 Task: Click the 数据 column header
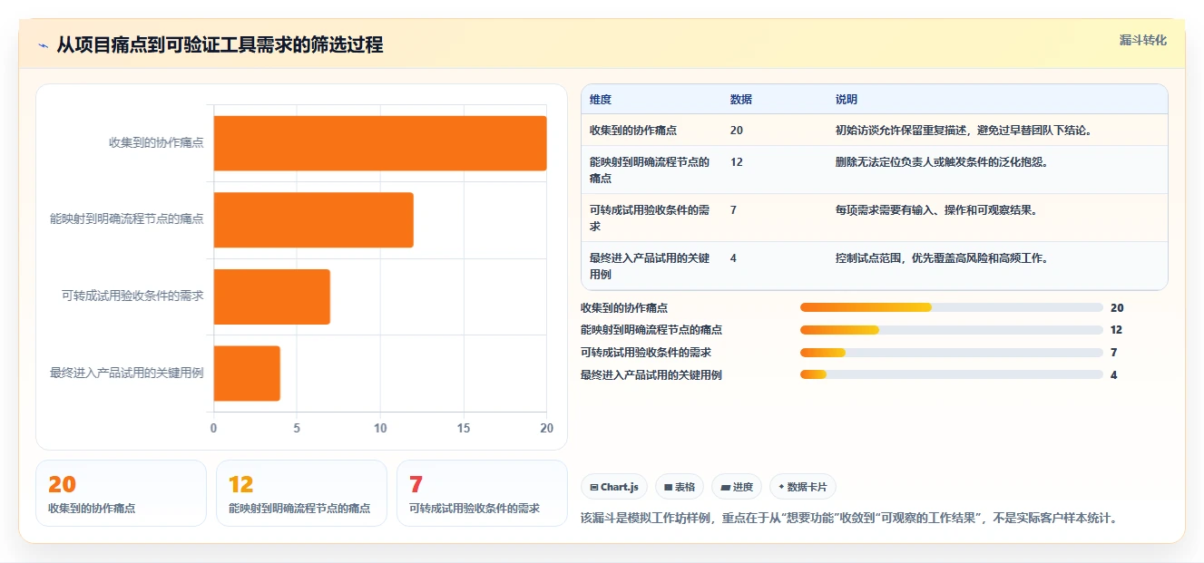pyautogui.click(x=741, y=100)
